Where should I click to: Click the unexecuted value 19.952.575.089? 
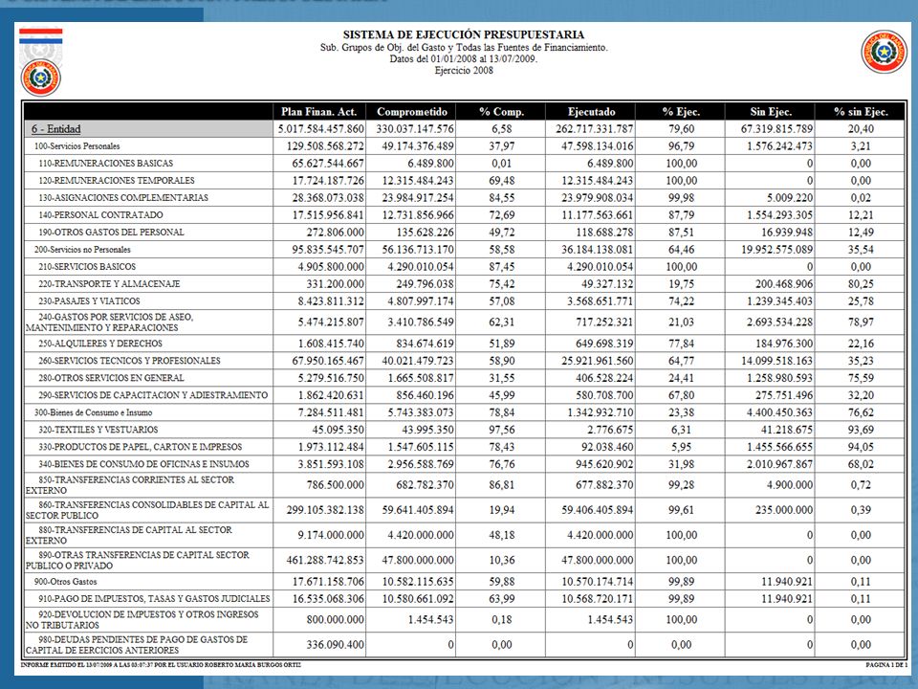(776, 250)
